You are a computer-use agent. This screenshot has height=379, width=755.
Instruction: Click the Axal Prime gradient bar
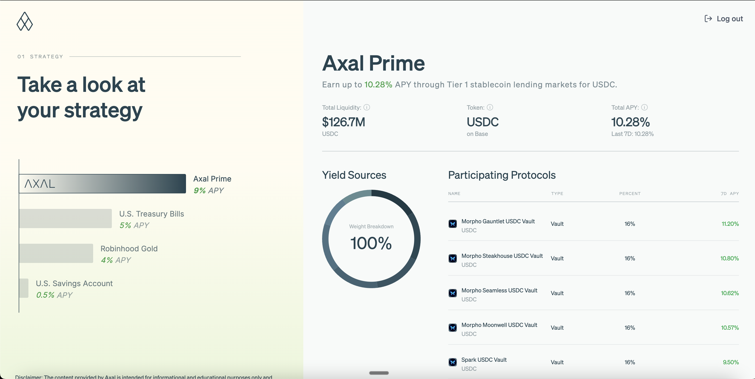tap(103, 184)
